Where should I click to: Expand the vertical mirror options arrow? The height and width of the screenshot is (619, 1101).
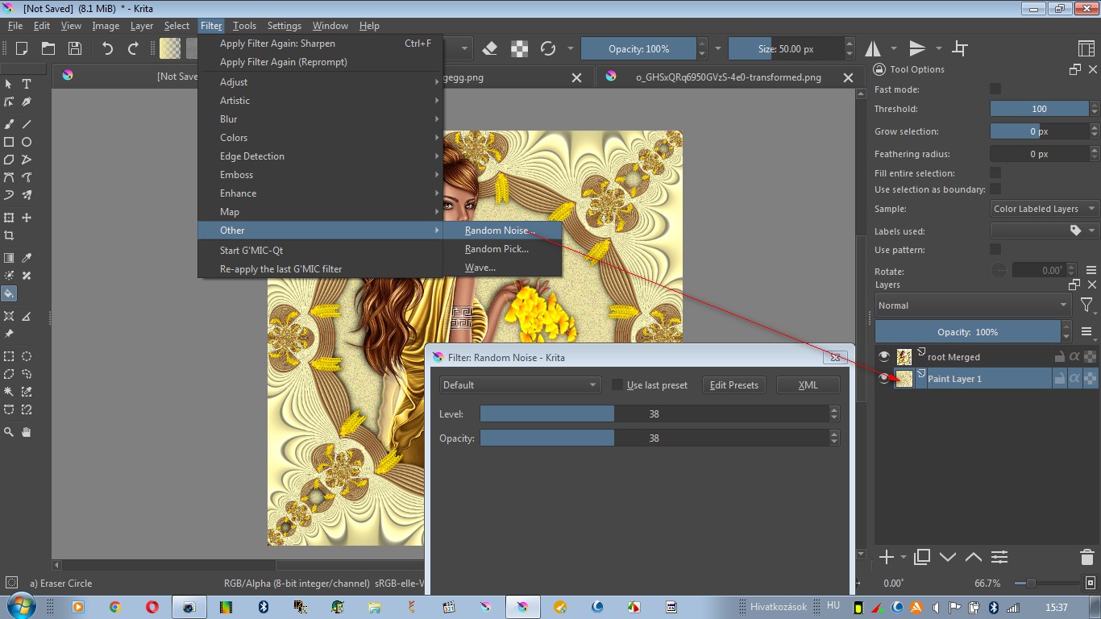click(938, 48)
